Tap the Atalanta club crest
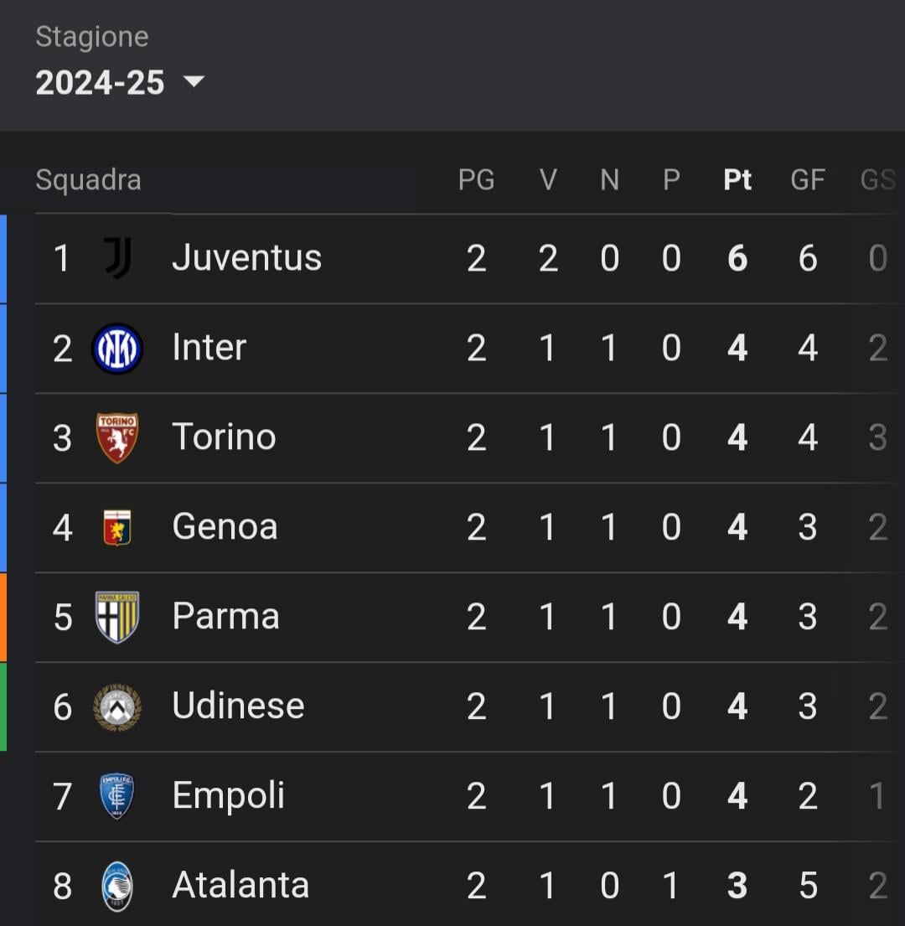 117,887
